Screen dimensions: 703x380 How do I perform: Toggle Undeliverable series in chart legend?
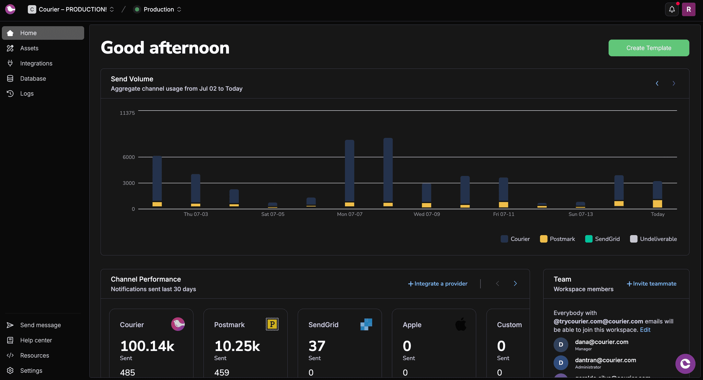654,239
